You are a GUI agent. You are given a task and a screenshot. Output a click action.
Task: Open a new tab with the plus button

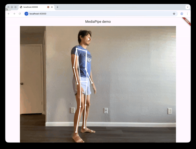pos(58,7)
